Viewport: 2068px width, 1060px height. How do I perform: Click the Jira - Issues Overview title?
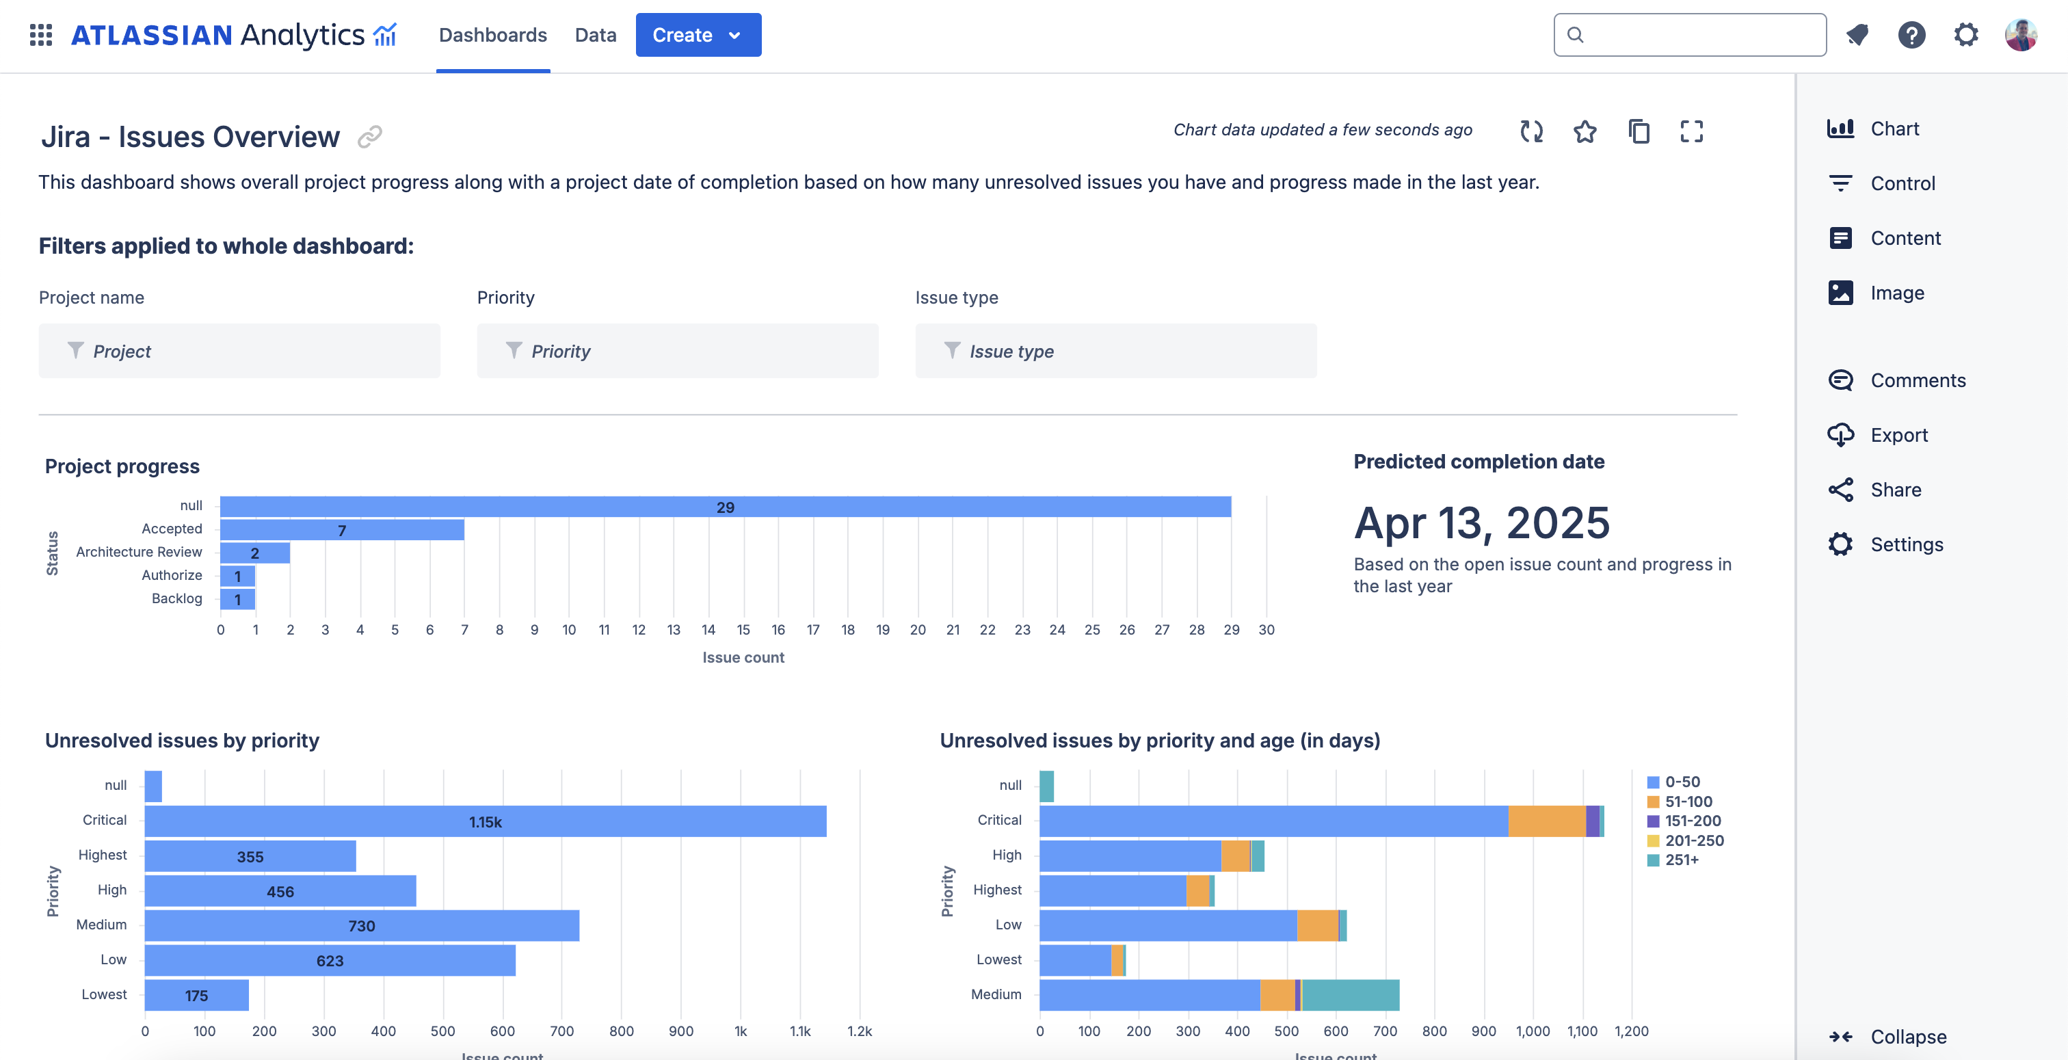click(x=190, y=137)
